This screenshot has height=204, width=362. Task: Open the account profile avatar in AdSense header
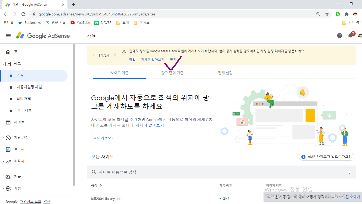(360, 35)
